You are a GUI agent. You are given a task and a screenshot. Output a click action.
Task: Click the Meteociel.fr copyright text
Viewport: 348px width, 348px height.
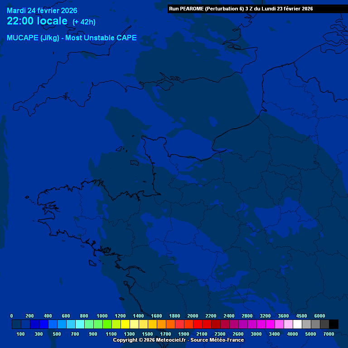[x=150, y=340]
